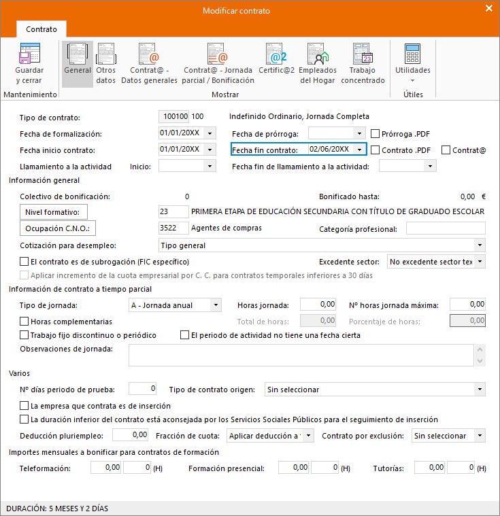The width and height of the screenshot is (500, 516).
Task: Open the Otros datos view
Action: coord(105,64)
